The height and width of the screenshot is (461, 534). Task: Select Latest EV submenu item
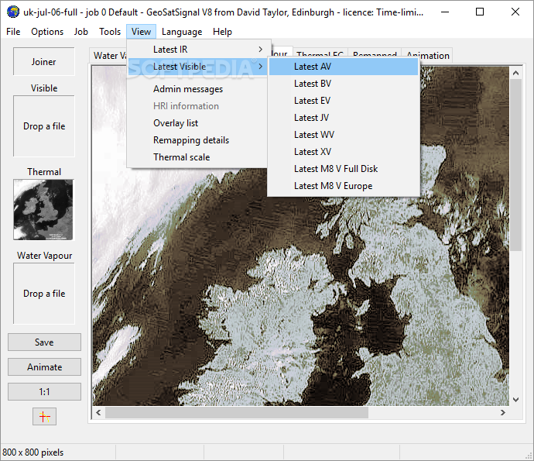pyautogui.click(x=344, y=101)
